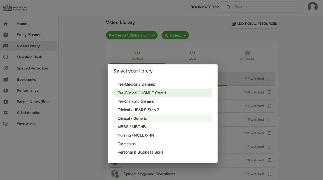The height and width of the screenshot is (180, 323).
Task: Select Personal & Business Skills library
Action: [163, 152]
